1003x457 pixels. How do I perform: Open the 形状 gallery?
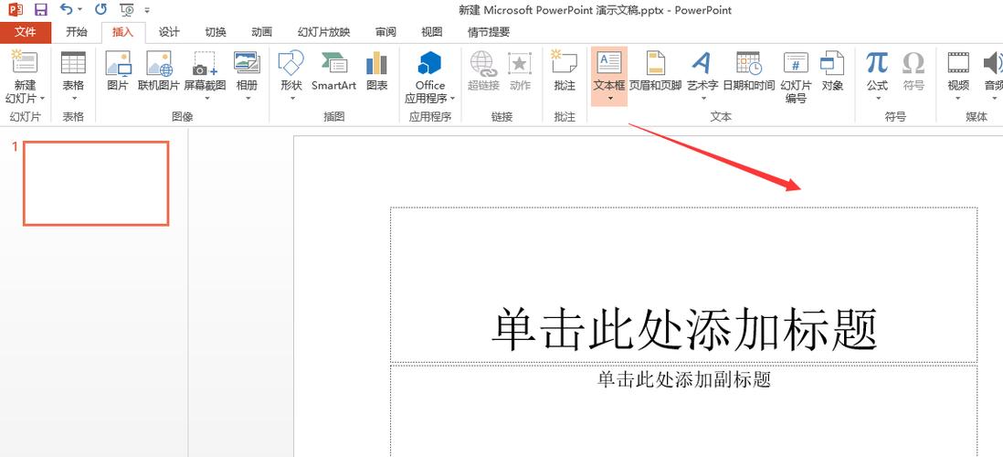291,76
